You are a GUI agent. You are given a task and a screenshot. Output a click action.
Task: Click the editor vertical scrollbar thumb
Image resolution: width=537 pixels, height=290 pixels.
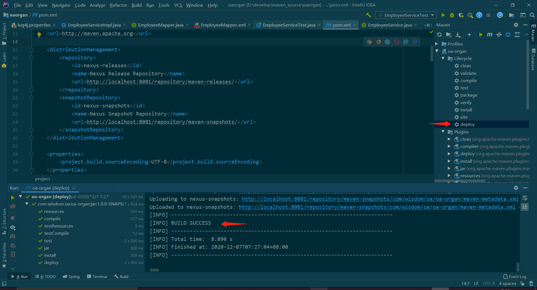pos(432,53)
